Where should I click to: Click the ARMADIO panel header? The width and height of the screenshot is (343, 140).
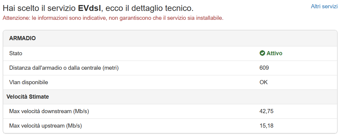tap(23, 38)
